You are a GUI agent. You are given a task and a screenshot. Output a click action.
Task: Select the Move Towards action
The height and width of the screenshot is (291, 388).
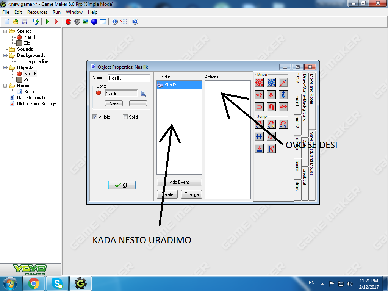[283, 83]
